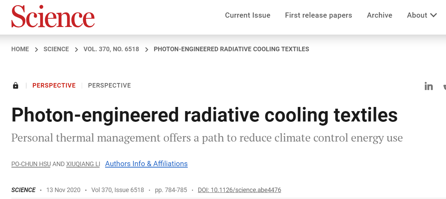Go to the Archive page
Image resolution: width=446 pixels, height=199 pixels.
coord(379,15)
